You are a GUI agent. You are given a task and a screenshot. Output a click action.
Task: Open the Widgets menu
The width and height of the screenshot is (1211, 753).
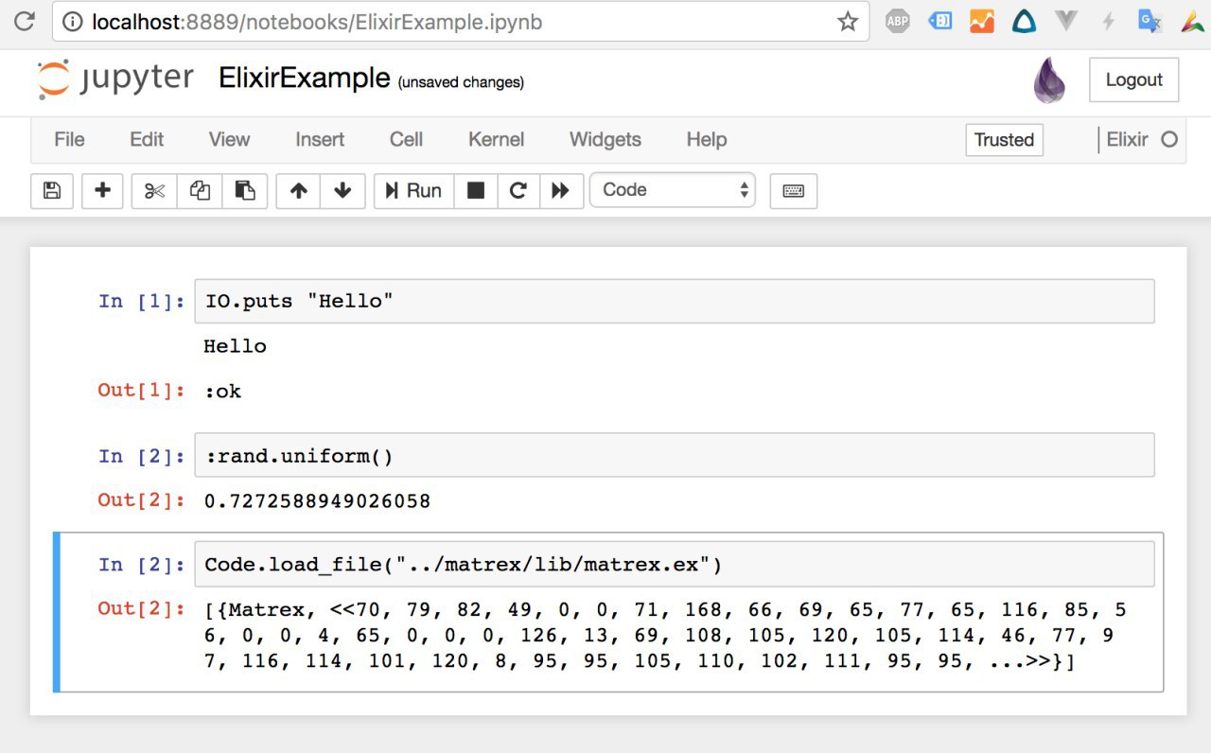click(605, 139)
